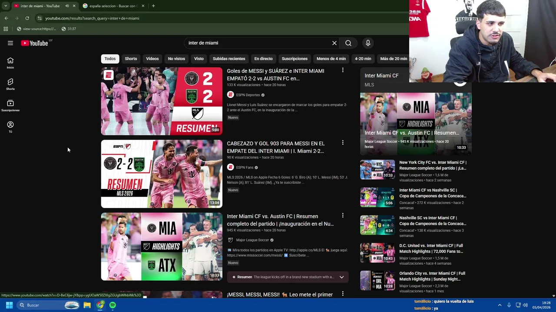
Task: Filter by No vistos
Action: (x=176, y=58)
